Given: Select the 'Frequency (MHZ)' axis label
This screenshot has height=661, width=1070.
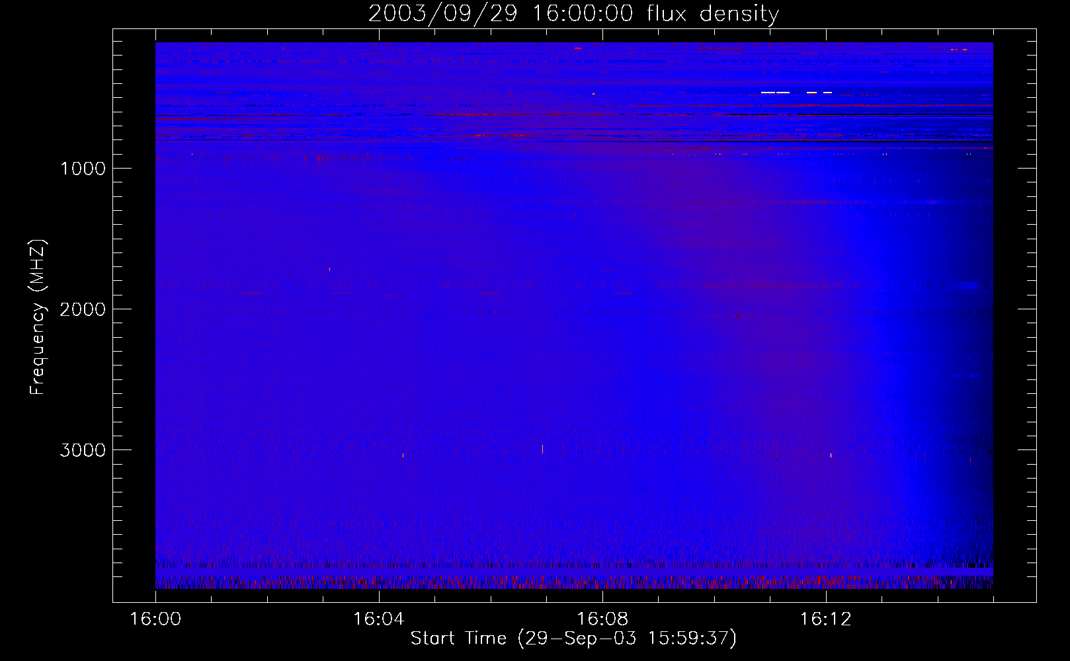Looking at the screenshot, I should click(x=38, y=317).
